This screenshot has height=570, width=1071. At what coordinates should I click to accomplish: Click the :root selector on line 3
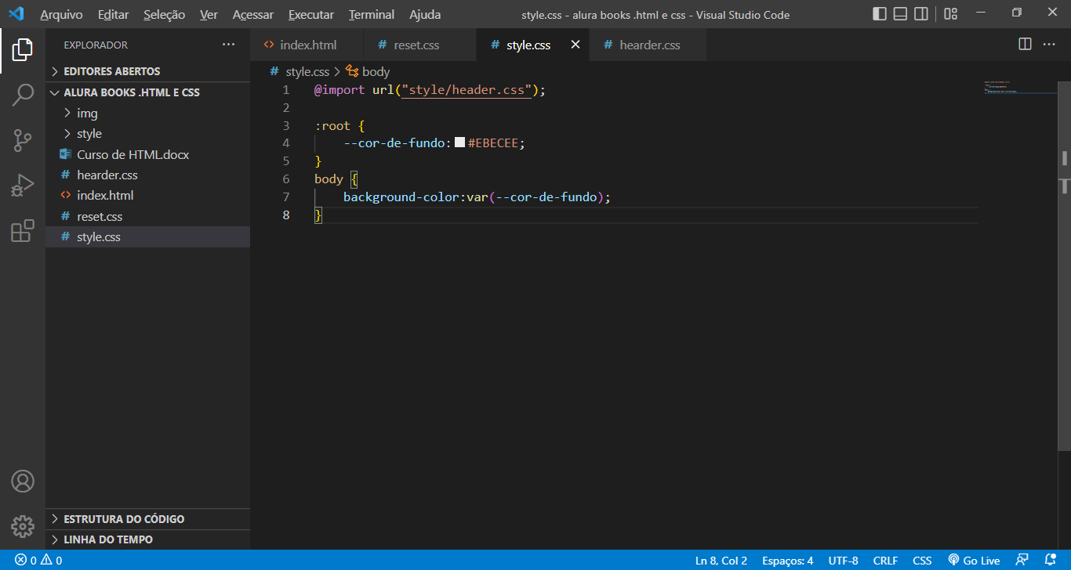click(x=332, y=125)
